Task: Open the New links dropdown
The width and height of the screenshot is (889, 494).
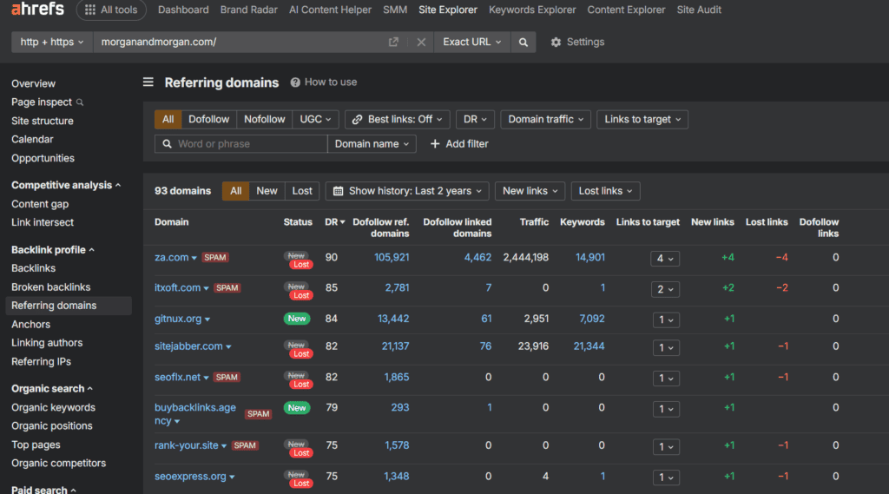Action: tap(530, 191)
